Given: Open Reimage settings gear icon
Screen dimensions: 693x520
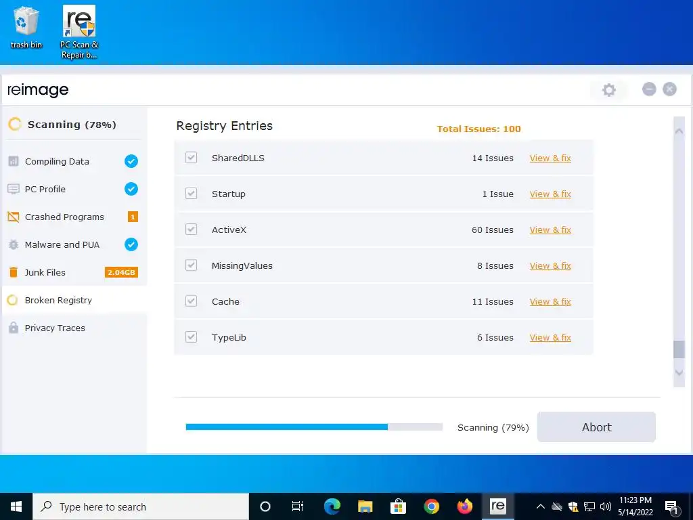Looking at the screenshot, I should (608, 90).
